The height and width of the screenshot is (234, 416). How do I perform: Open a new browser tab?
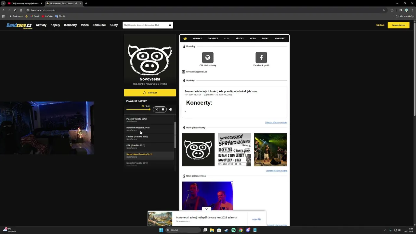[86, 3]
